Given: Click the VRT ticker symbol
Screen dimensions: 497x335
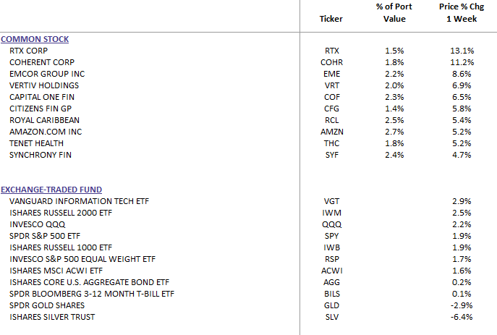Looking at the screenshot, I should 333,85.
